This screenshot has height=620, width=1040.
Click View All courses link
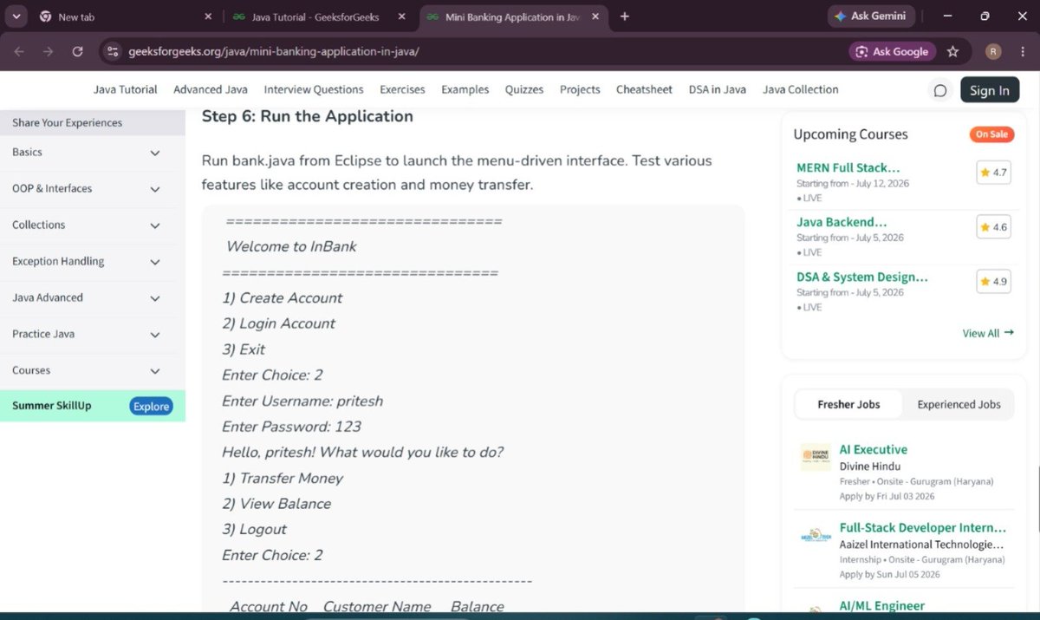click(x=988, y=333)
